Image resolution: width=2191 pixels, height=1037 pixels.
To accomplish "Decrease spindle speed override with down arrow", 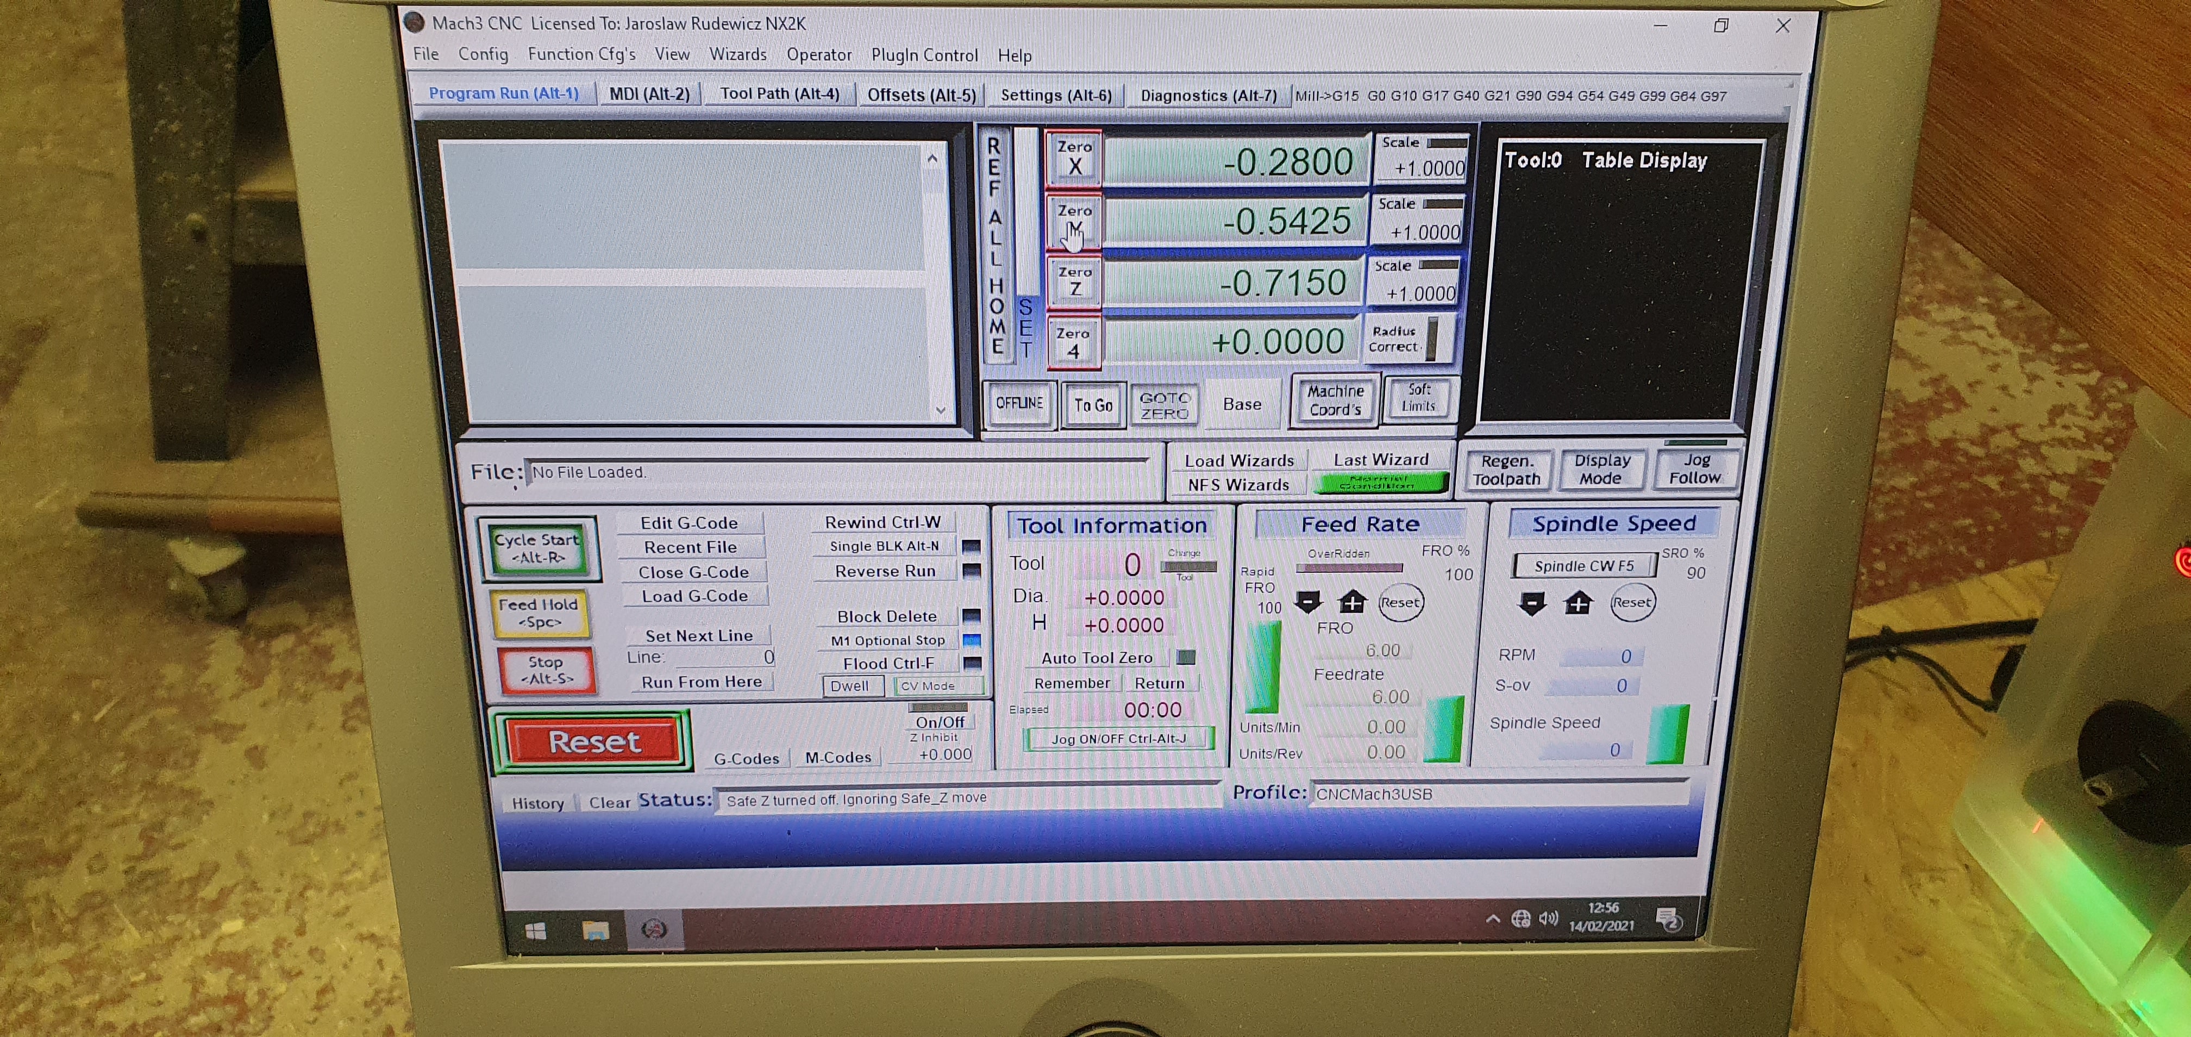I will point(1533,604).
